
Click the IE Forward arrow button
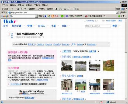pos(12,9)
